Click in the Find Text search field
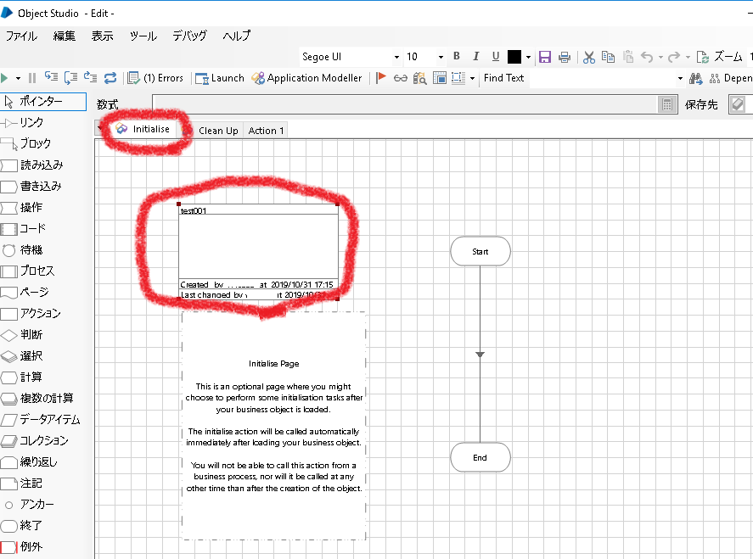The width and height of the screenshot is (753, 559). [x=602, y=78]
